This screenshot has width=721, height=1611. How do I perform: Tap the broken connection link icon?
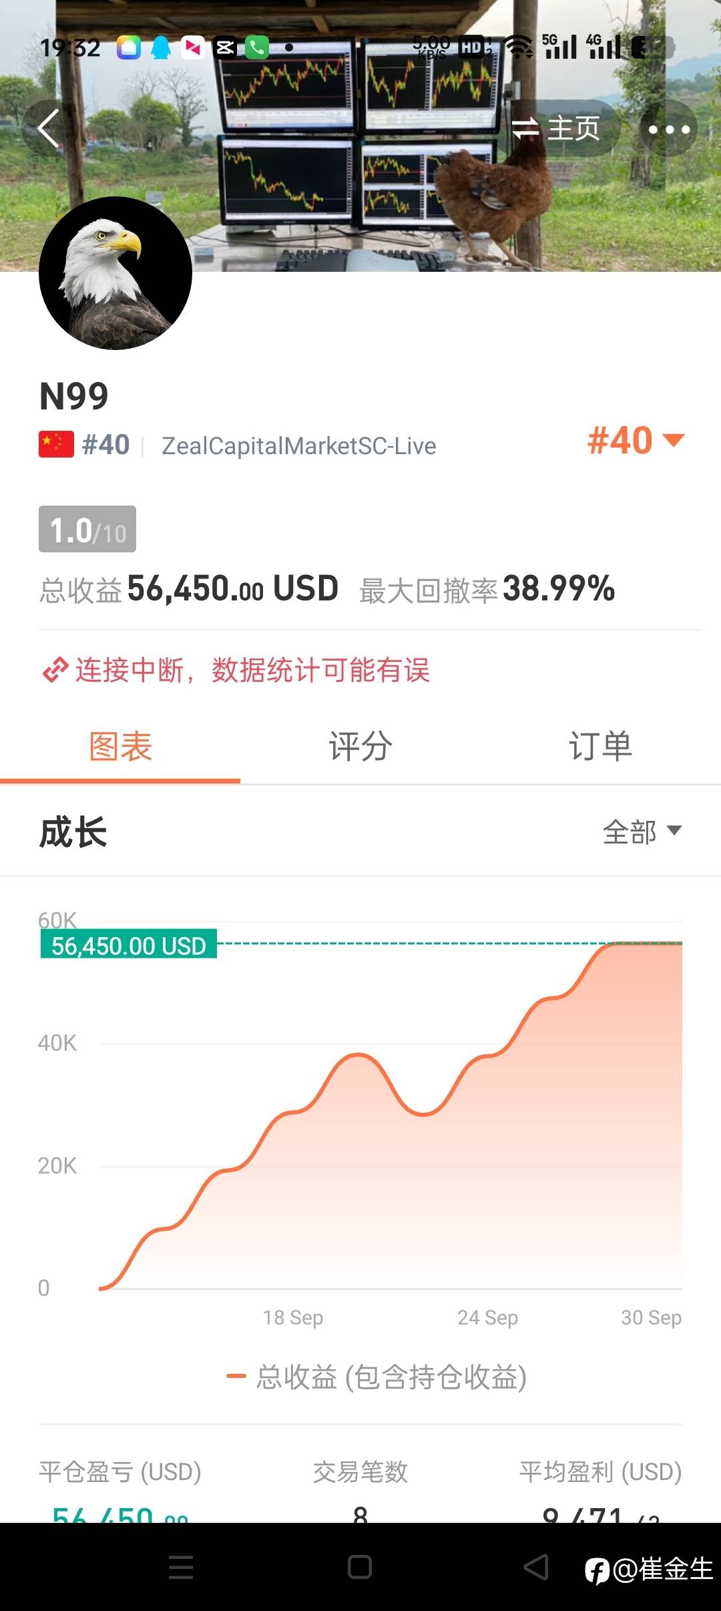pos(55,670)
